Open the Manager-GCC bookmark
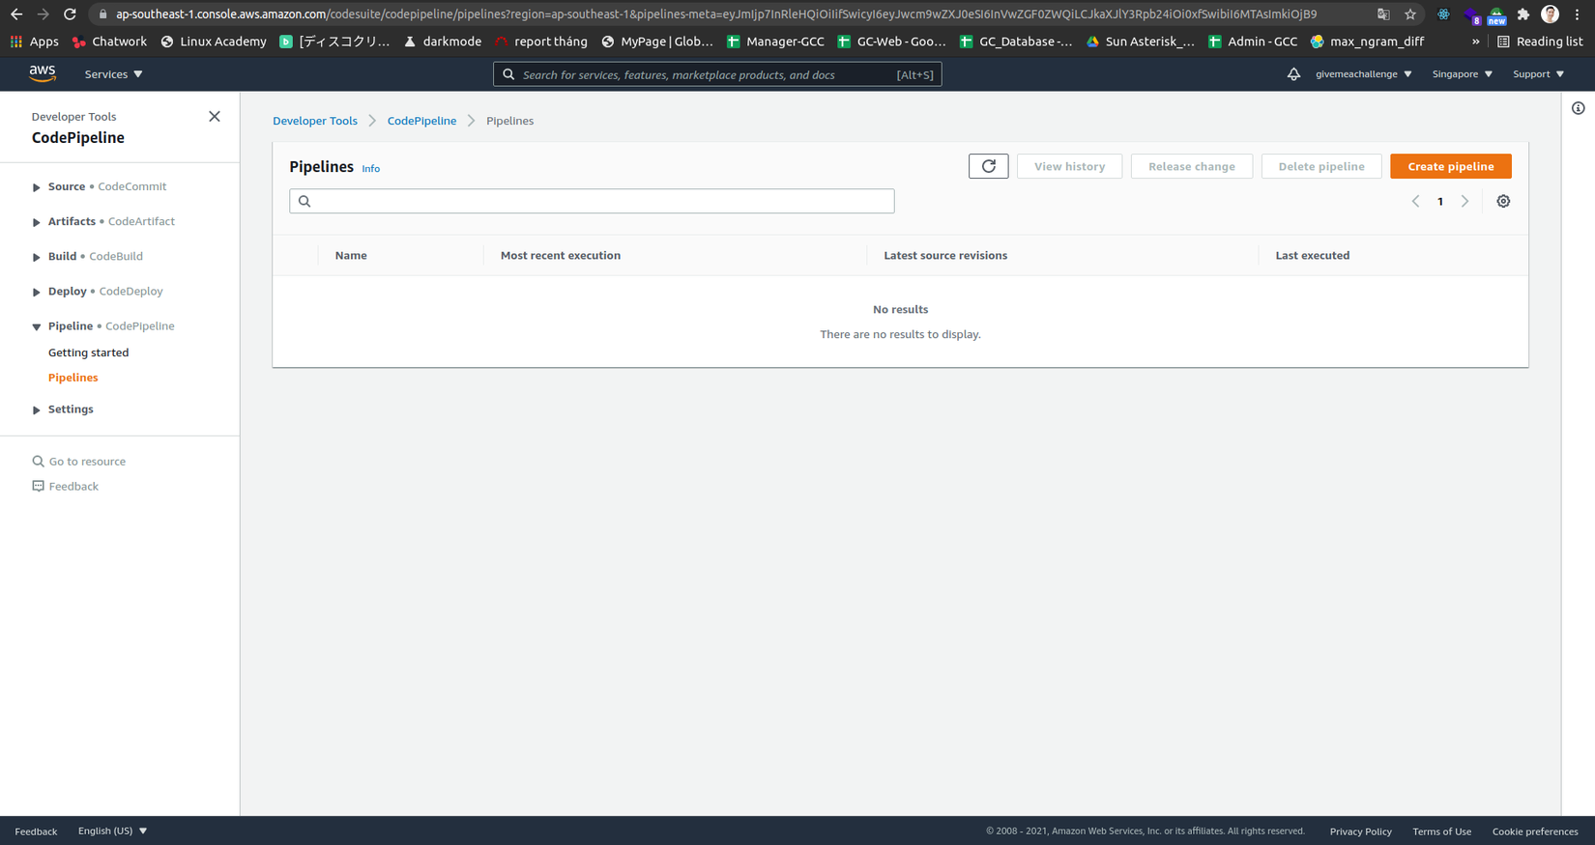The width and height of the screenshot is (1595, 845). pyautogui.click(x=775, y=42)
